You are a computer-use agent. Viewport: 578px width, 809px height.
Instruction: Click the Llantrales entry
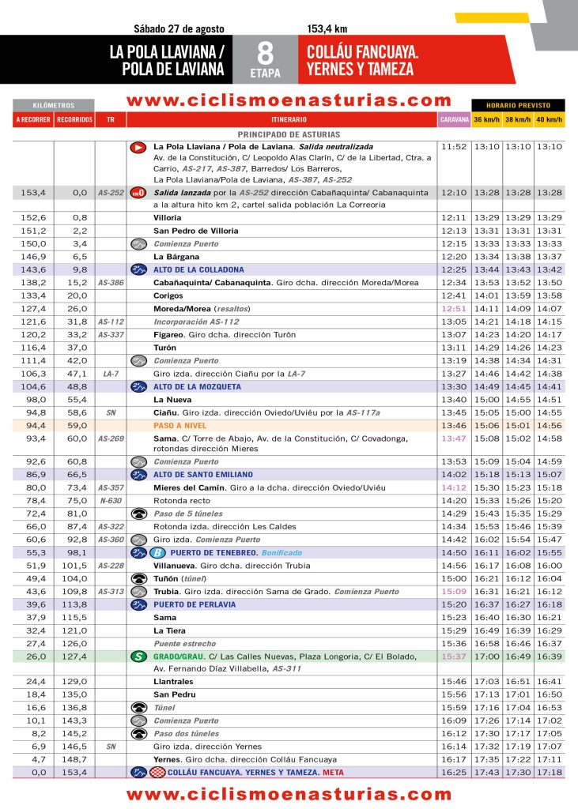[x=173, y=682]
